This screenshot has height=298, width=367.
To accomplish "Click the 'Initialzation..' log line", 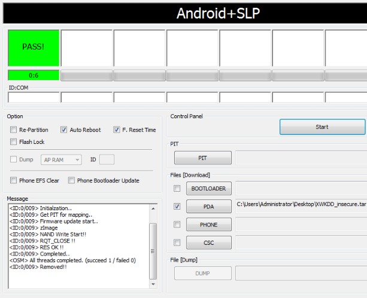I will pyautogui.click(x=41, y=208).
